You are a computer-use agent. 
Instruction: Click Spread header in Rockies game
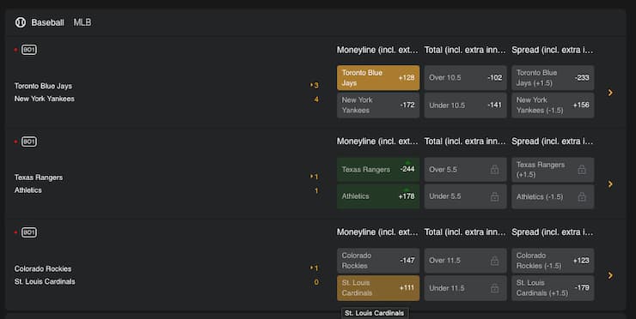click(552, 232)
